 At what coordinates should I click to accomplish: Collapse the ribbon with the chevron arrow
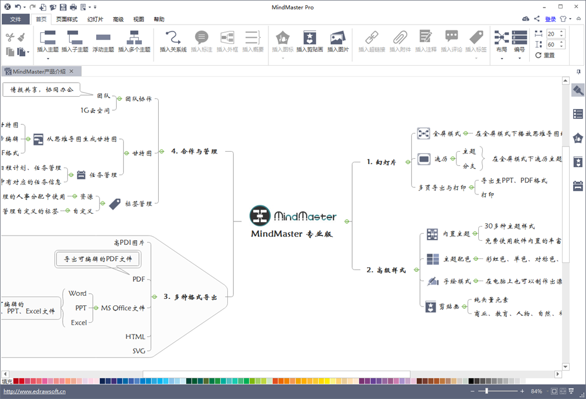point(579,19)
